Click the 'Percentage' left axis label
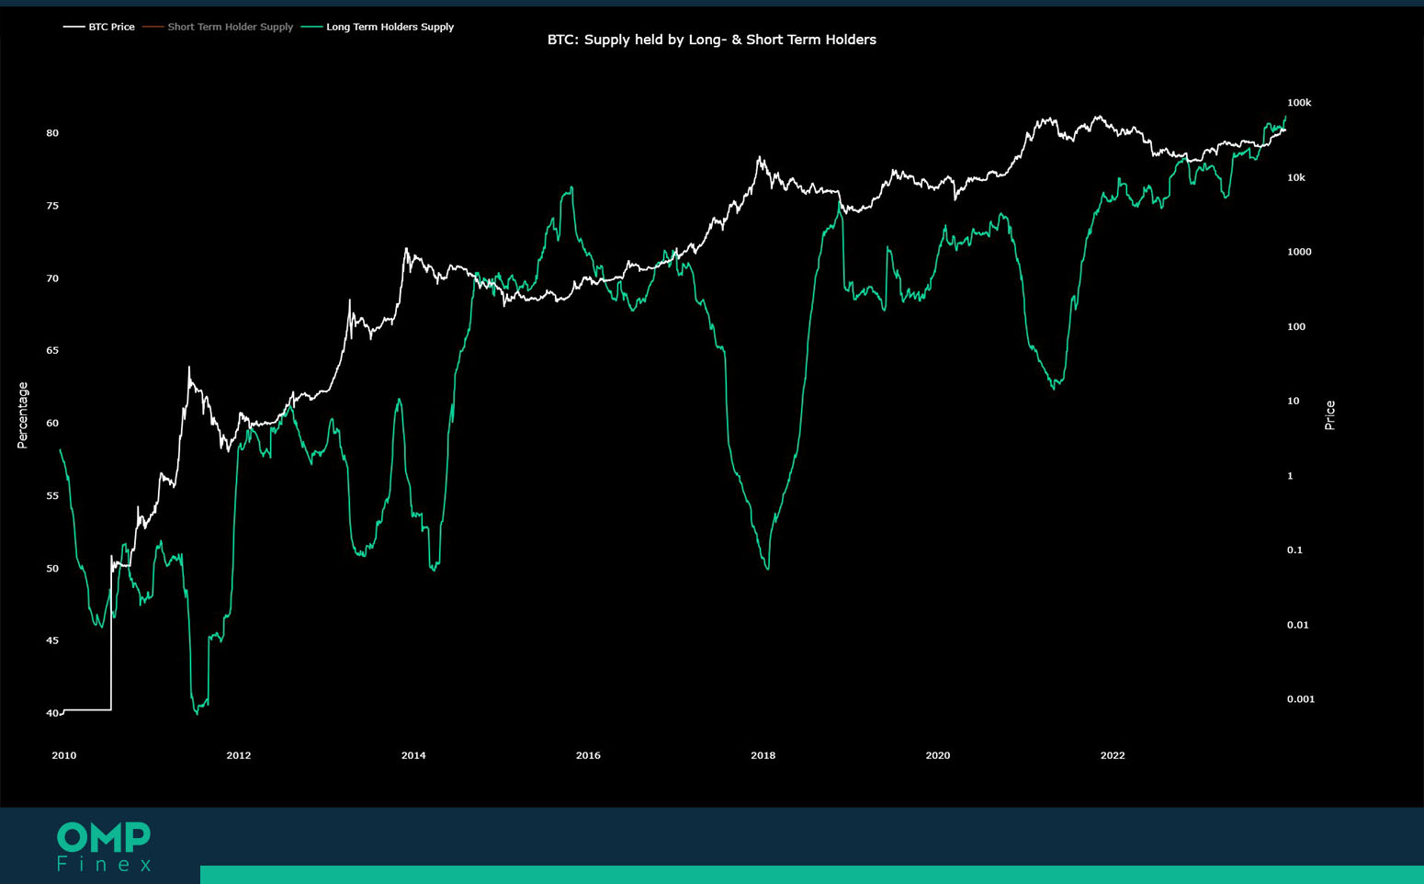This screenshot has width=1424, height=884. pyautogui.click(x=23, y=415)
